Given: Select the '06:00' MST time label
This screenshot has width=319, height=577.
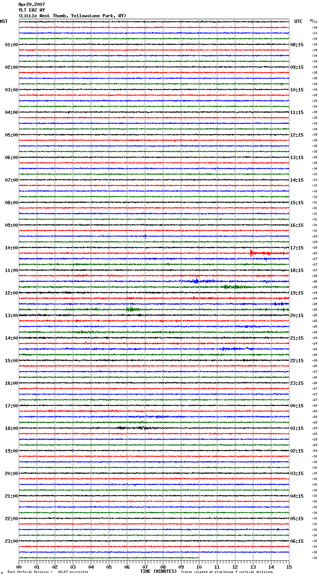Looking at the screenshot, I should coord(12,158).
